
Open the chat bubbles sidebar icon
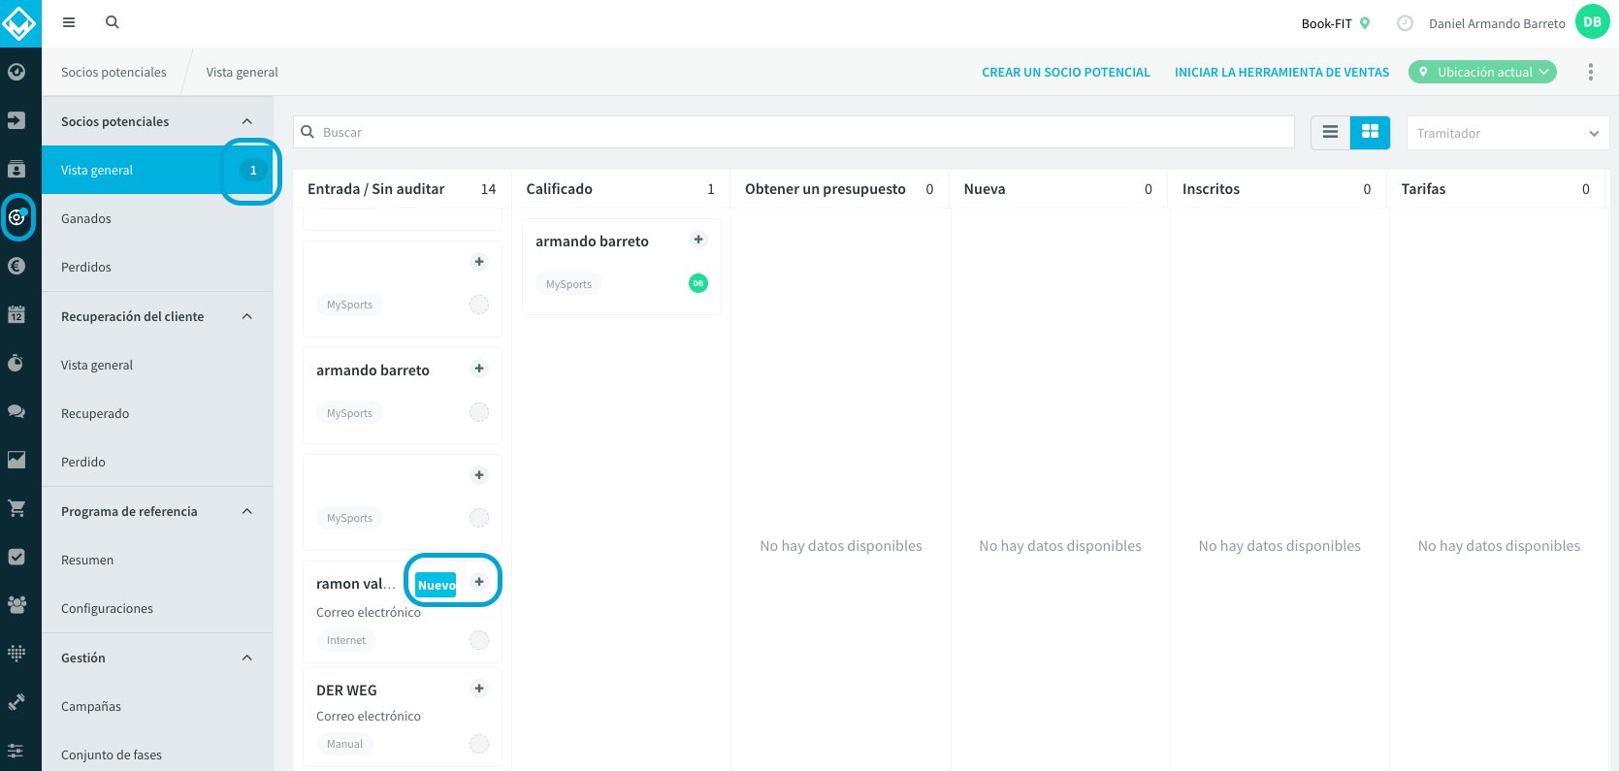point(16,411)
